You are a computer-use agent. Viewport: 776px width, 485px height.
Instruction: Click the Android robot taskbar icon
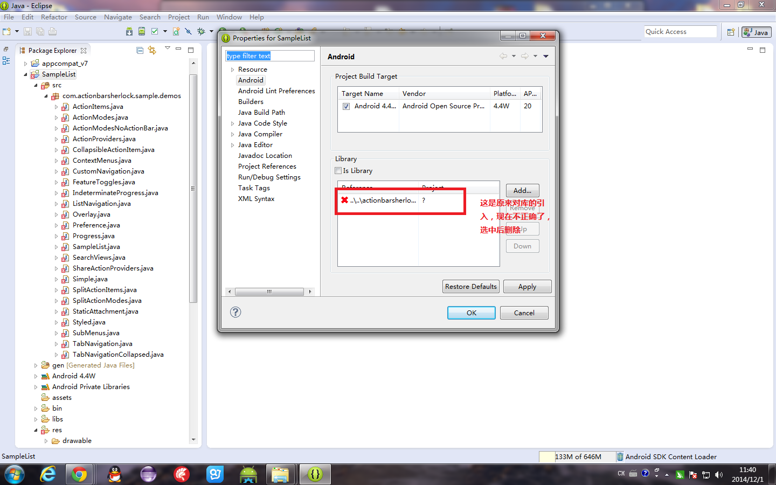[248, 474]
